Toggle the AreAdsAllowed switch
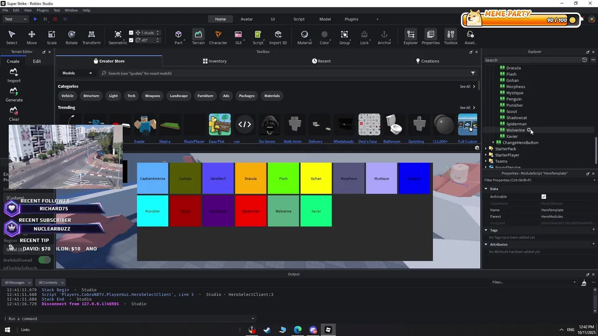598x336 pixels. pos(44,260)
